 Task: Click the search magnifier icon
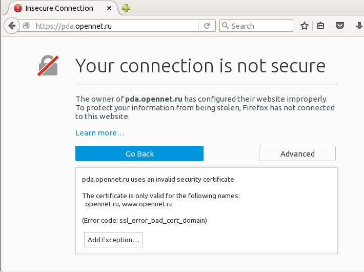coord(225,26)
